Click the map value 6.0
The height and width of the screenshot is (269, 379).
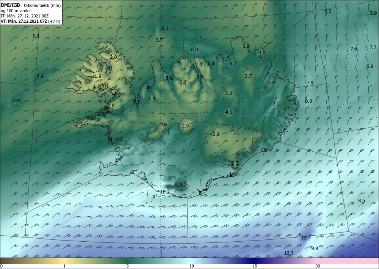coord(194,50)
